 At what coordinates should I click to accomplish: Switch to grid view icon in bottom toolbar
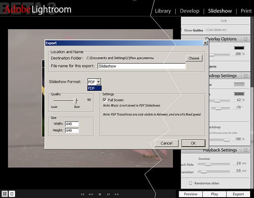[x=5, y=194]
